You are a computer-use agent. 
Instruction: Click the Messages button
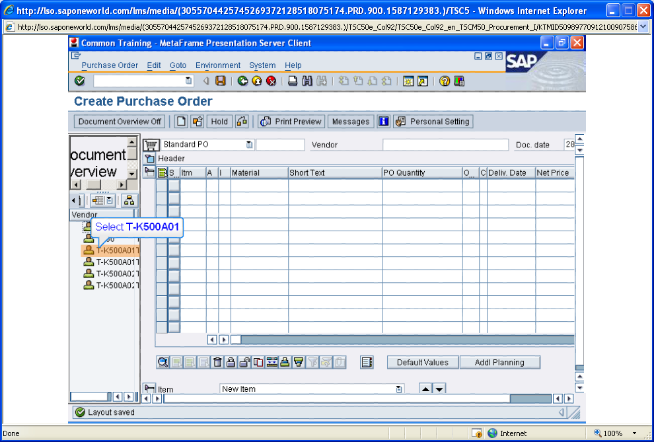coord(351,122)
